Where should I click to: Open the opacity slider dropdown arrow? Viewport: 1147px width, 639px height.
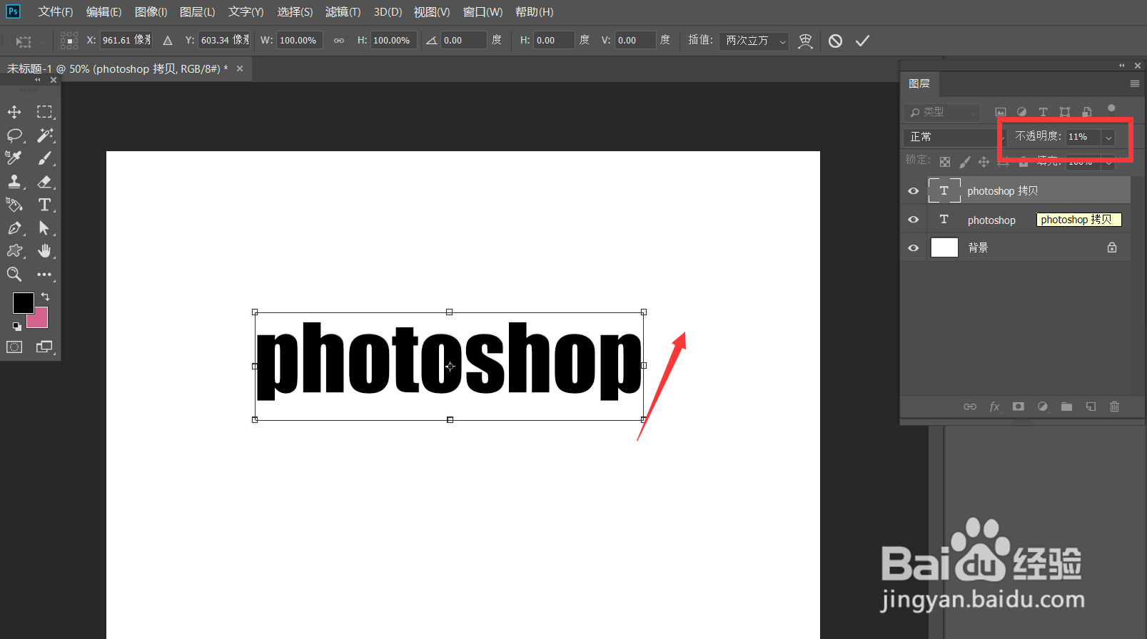(x=1108, y=137)
